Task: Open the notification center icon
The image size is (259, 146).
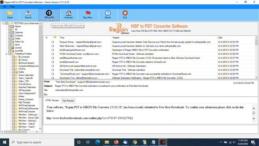Action: point(253,142)
